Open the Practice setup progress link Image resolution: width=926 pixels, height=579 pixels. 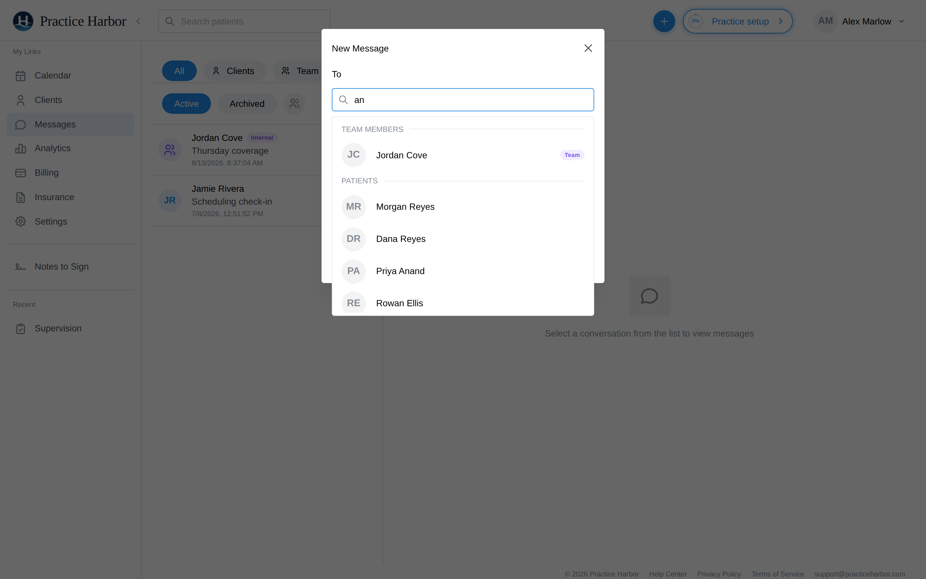737,22
